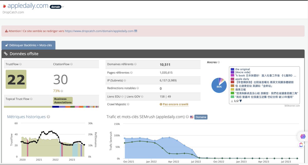Click the help icon next to Redirections notables
The image size is (308, 165).
click(x=138, y=88)
